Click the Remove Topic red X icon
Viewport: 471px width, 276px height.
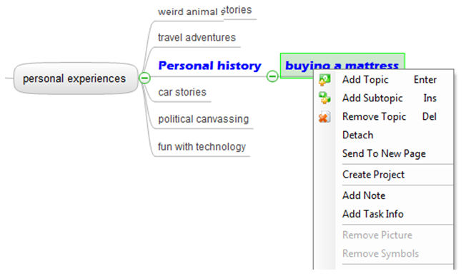click(x=324, y=117)
